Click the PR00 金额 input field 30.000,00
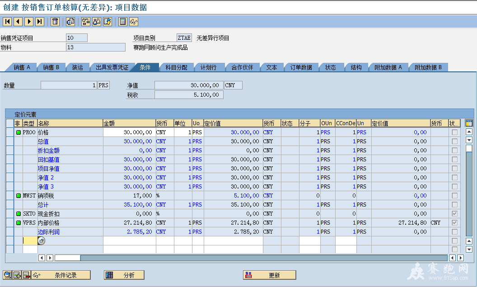This screenshot has width=477, height=287. tap(130, 132)
